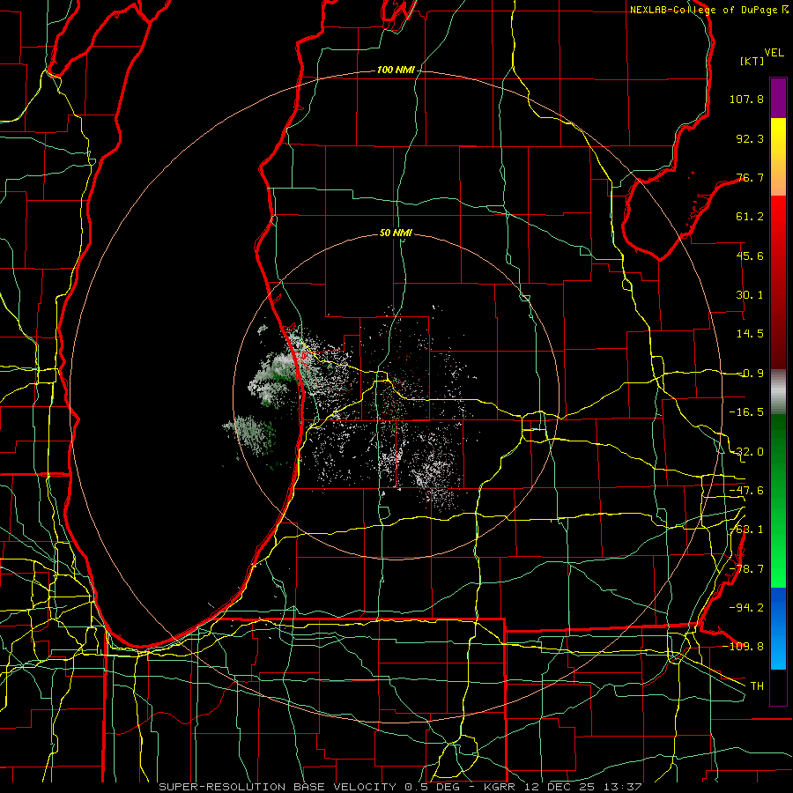The width and height of the screenshot is (793, 793).
Task: Click the 100 NMI range ring label
Action: 396,70
